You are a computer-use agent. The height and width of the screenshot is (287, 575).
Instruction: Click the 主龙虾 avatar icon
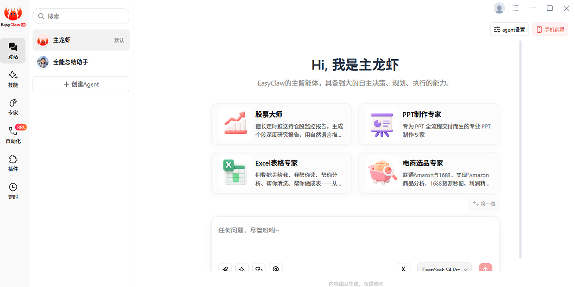43,40
